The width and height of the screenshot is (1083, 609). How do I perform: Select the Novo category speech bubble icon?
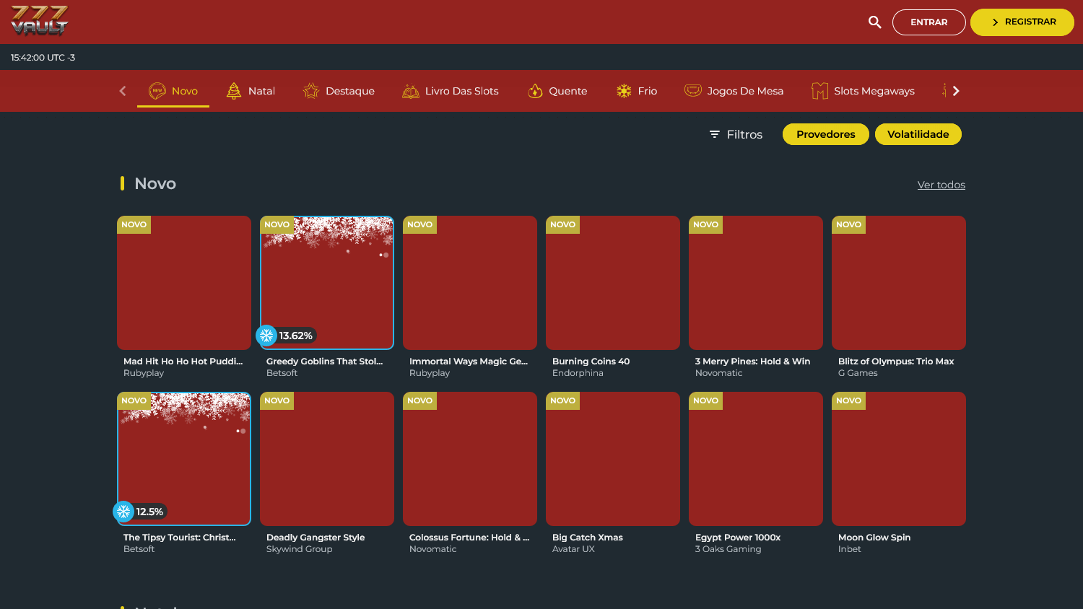[x=156, y=90]
